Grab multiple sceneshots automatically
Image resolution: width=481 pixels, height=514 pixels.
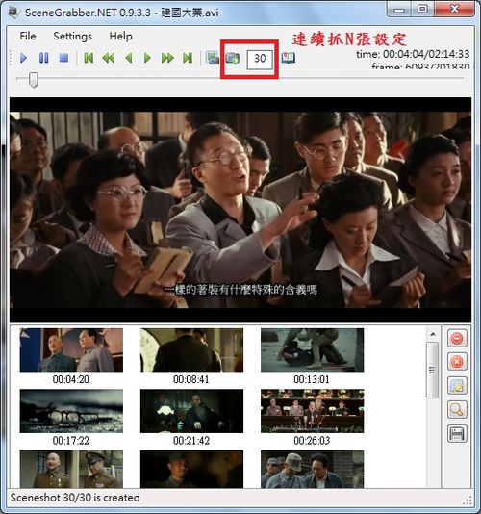233,58
